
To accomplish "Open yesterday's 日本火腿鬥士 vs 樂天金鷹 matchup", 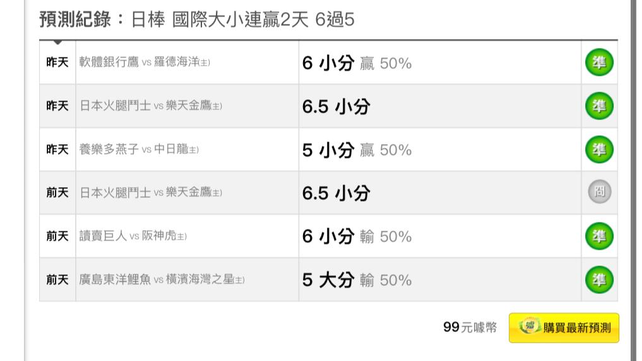I will pos(150,106).
